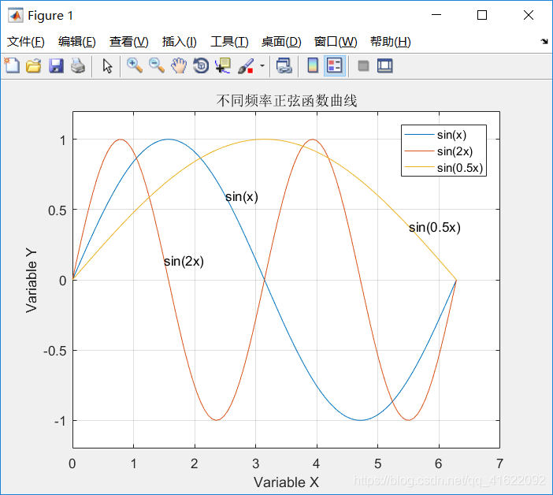
Task: Click the dock figure arrow at menu bar end
Action: [x=544, y=41]
